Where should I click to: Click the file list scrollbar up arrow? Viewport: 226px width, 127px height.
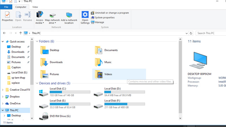180,39
